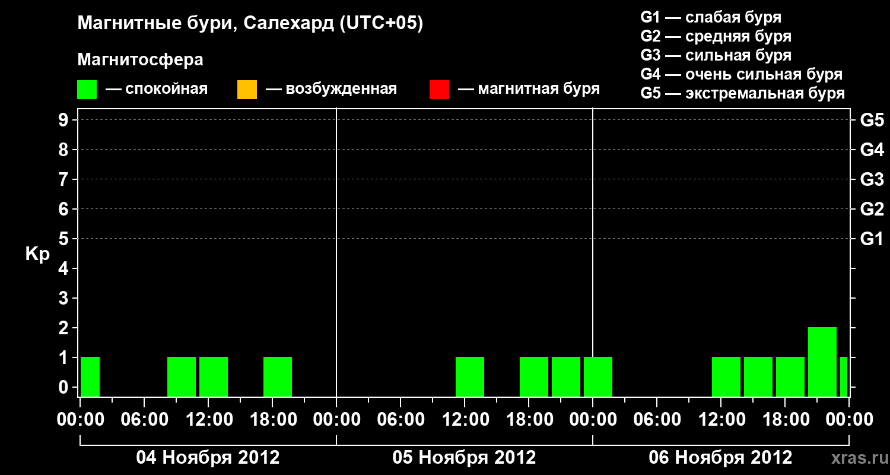Click the '06:00' time label under 06 Ноября
Screen dimensions: 890x475
657,420
